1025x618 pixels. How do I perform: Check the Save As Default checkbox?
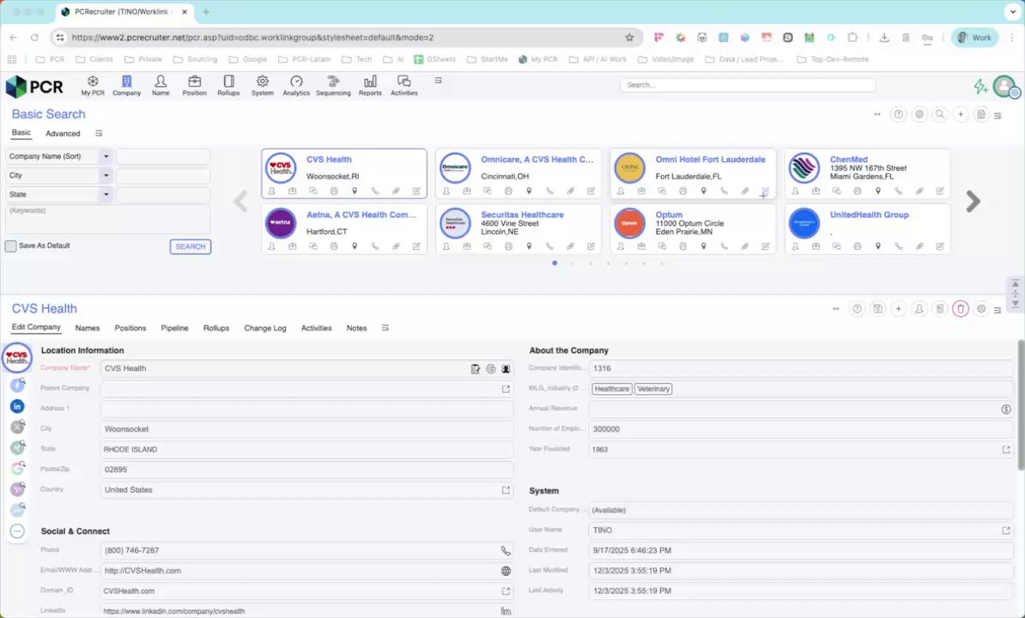click(x=10, y=246)
